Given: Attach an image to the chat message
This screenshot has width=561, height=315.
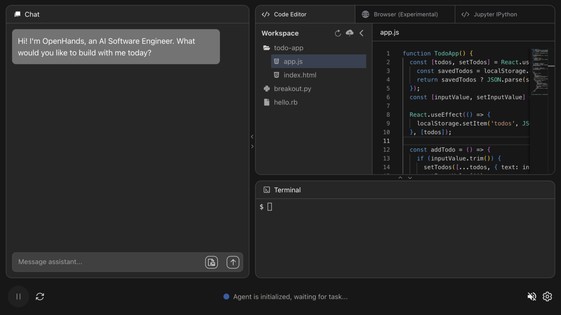Looking at the screenshot, I should (x=212, y=262).
